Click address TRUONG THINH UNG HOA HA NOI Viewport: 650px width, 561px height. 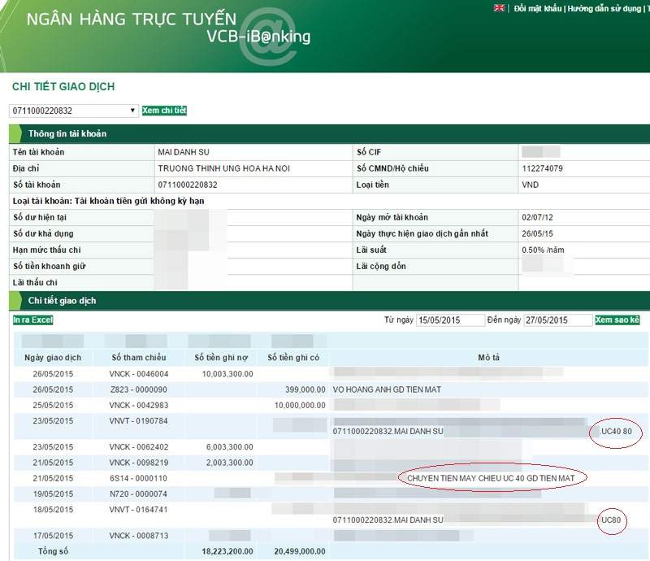[x=224, y=168]
